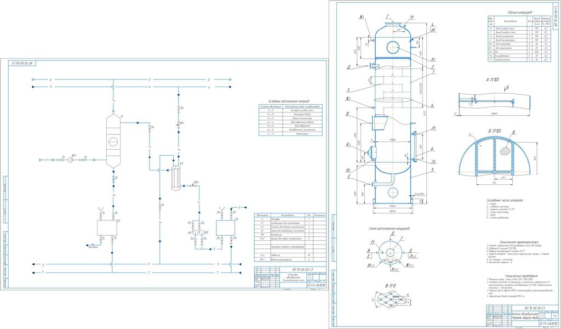Click the H1 pump symbol
This screenshot has height=329, width=561.
[196, 232]
